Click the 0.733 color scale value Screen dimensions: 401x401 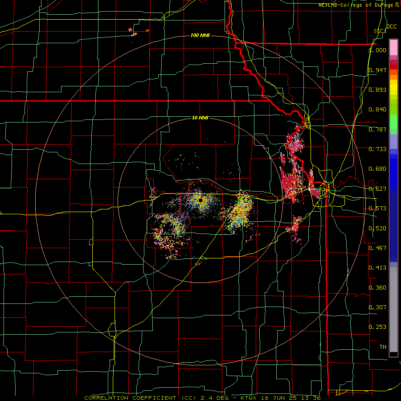[377, 149]
